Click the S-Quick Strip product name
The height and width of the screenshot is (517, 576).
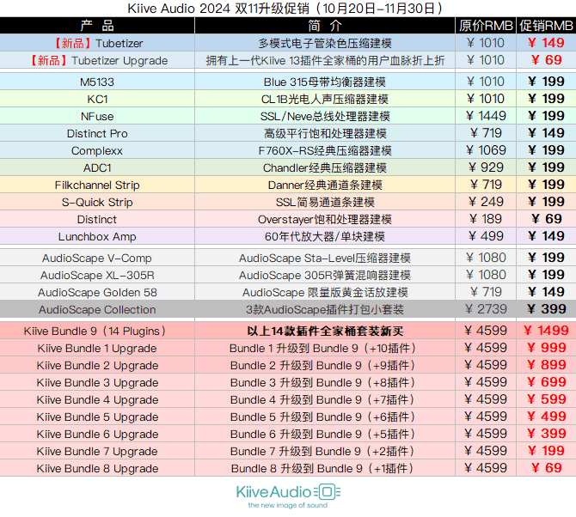pyautogui.click(x=97, y=202)
